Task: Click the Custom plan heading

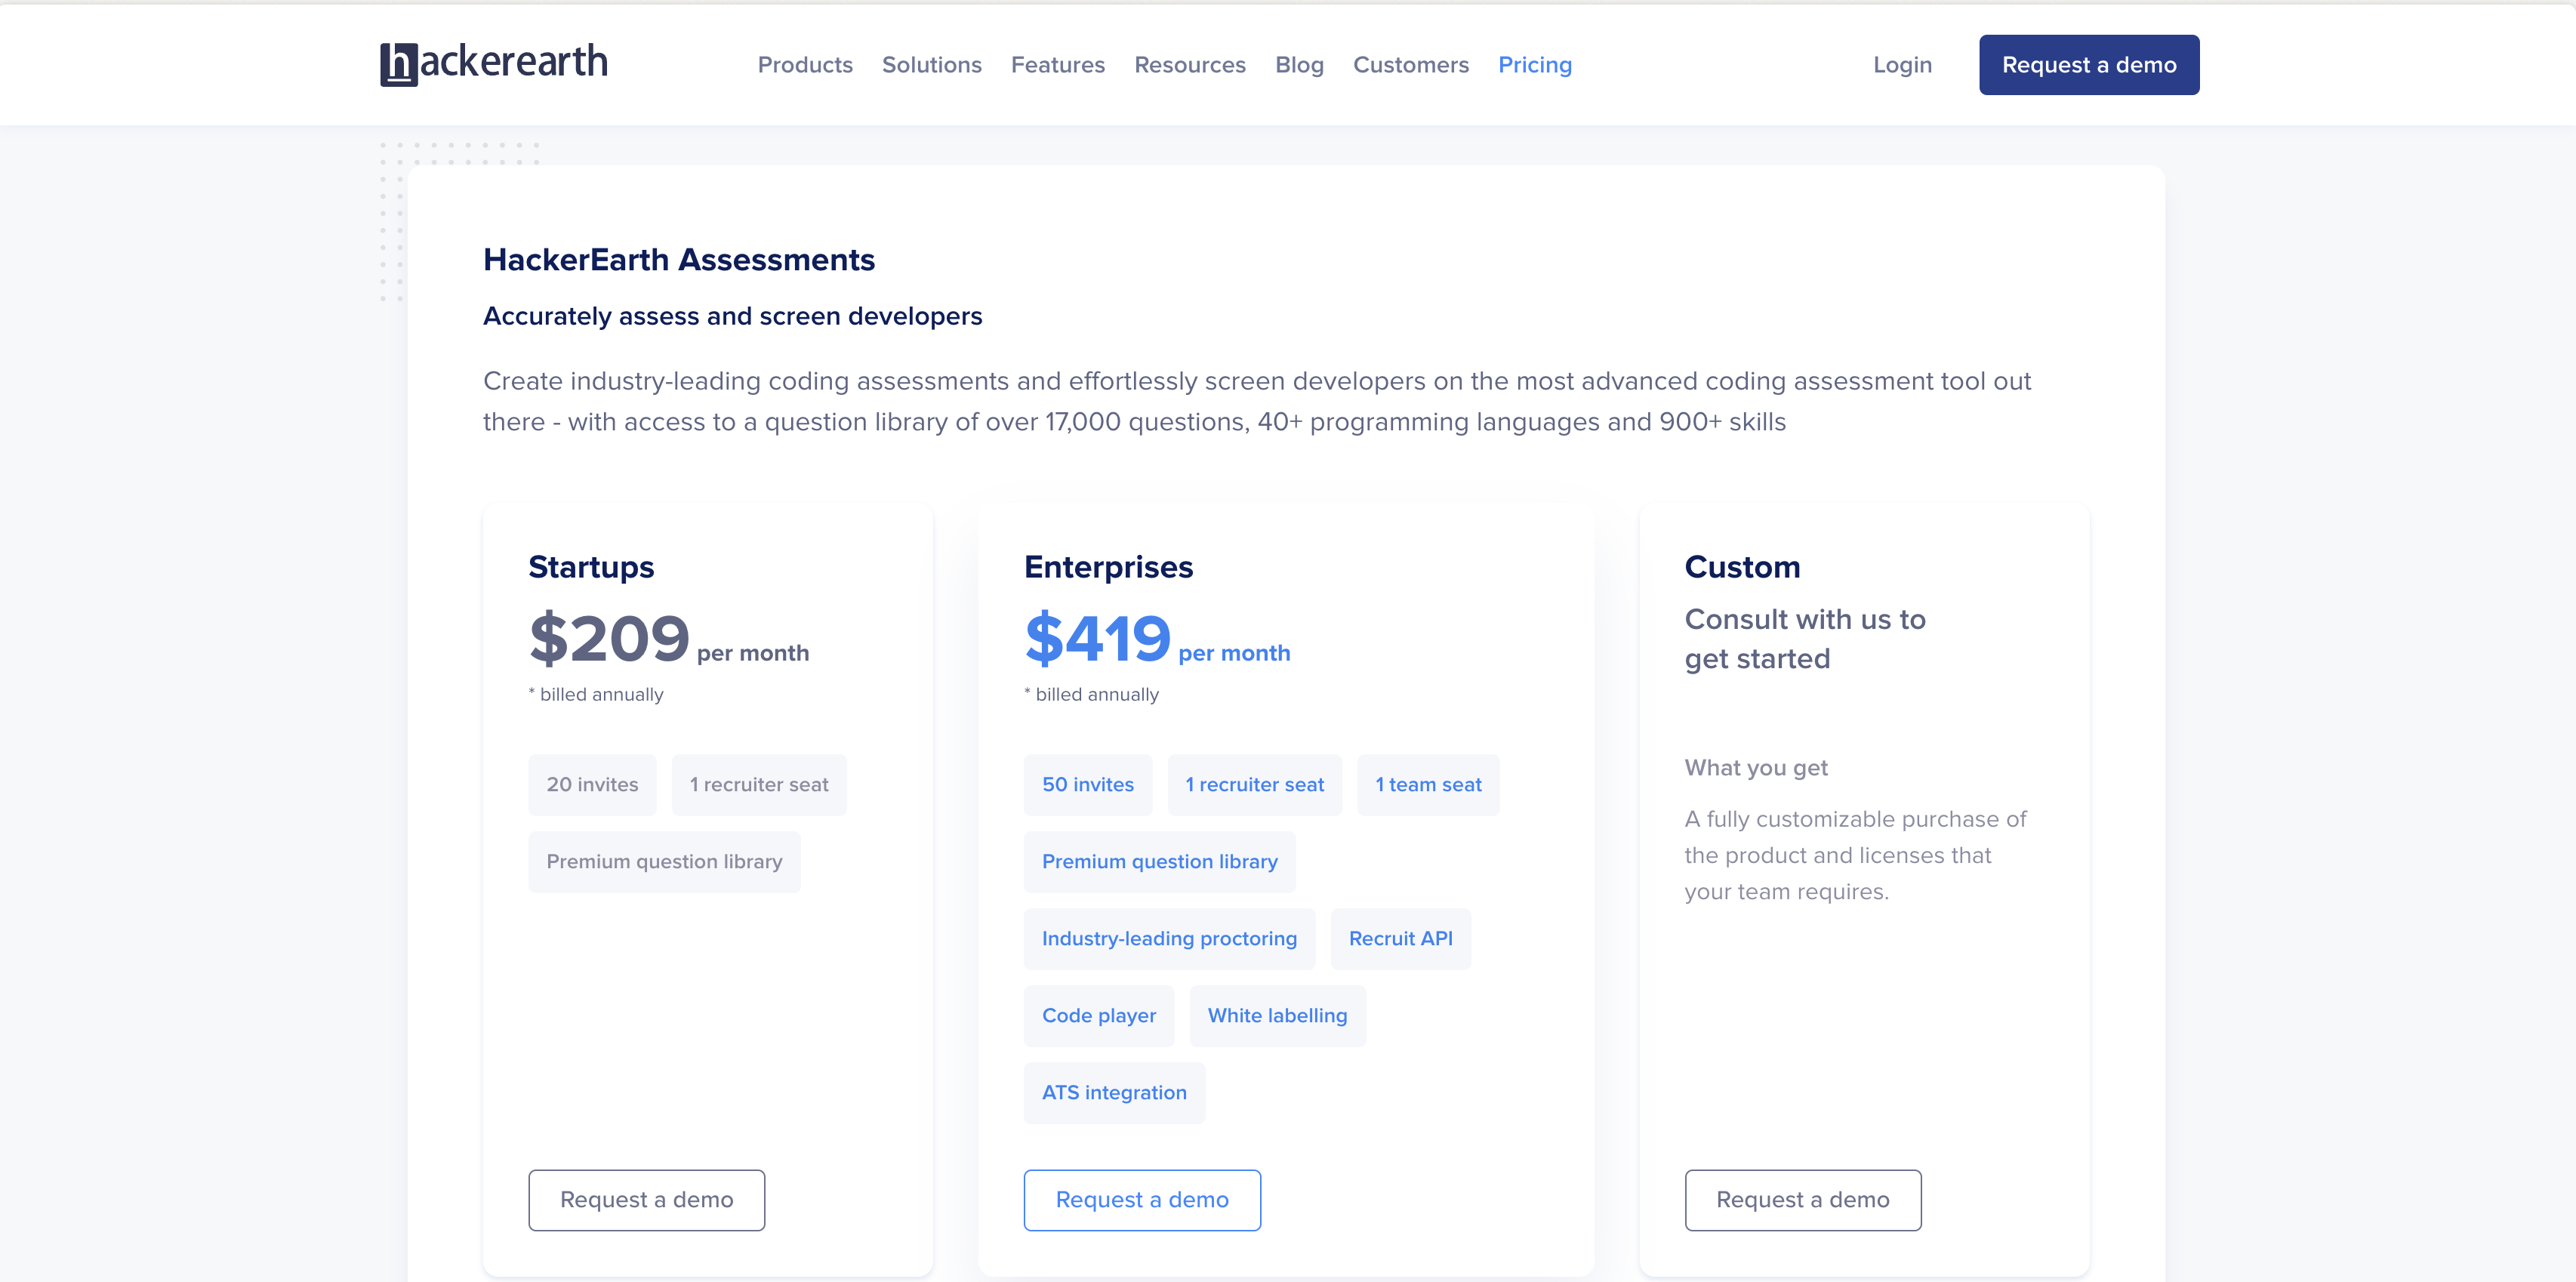Action: [x=1742, y=567]
